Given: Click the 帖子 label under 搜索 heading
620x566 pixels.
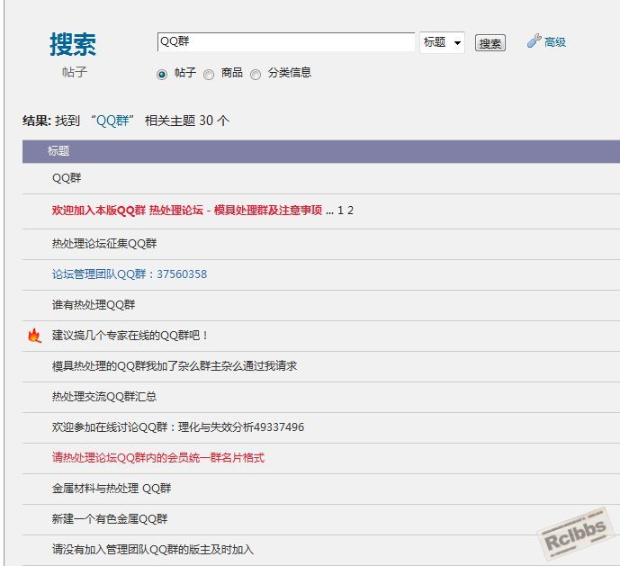Looking at the screenshot, I should click(75, 72).
